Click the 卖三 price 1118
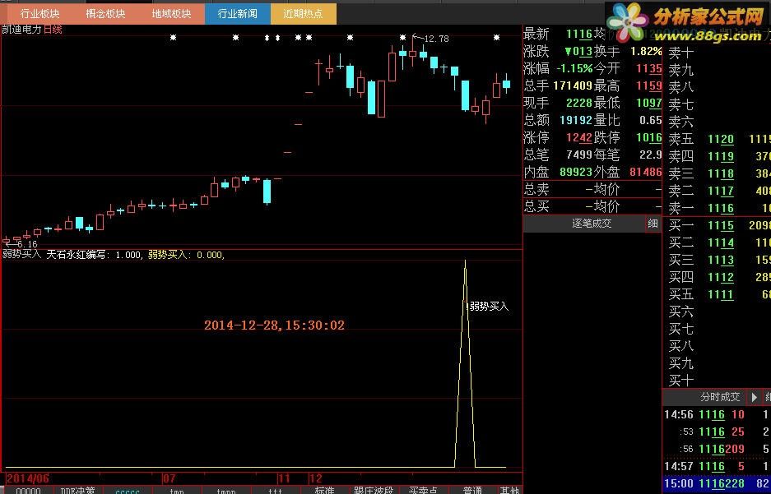 (721, 173)
